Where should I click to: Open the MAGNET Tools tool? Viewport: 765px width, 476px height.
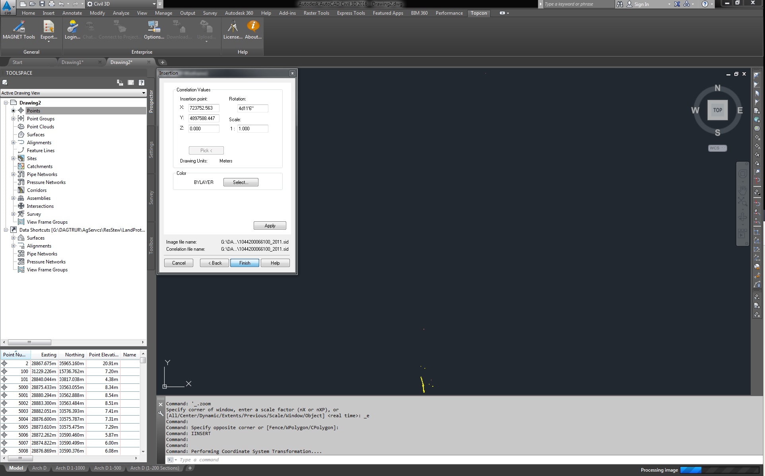[19, 30]
